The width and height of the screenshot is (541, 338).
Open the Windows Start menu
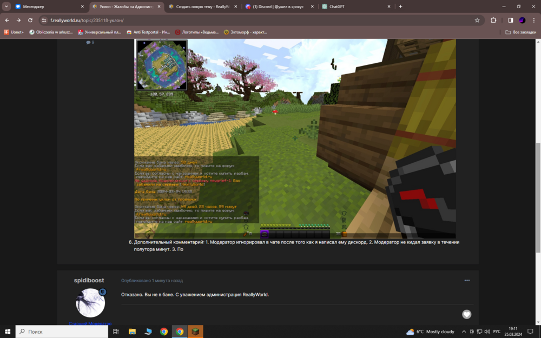[8, 332]
